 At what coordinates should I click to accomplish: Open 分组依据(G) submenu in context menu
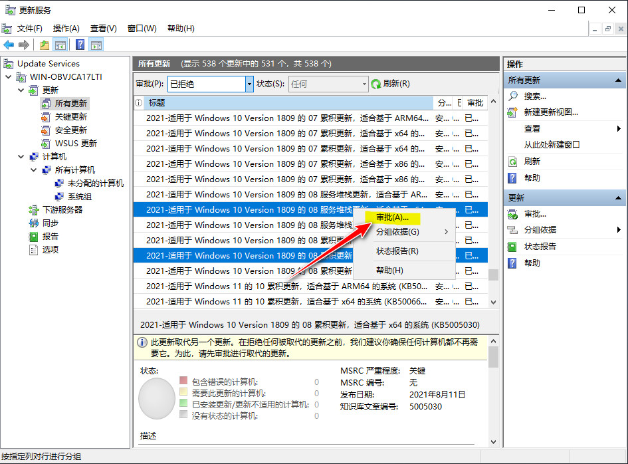click(x=397, y=232)
